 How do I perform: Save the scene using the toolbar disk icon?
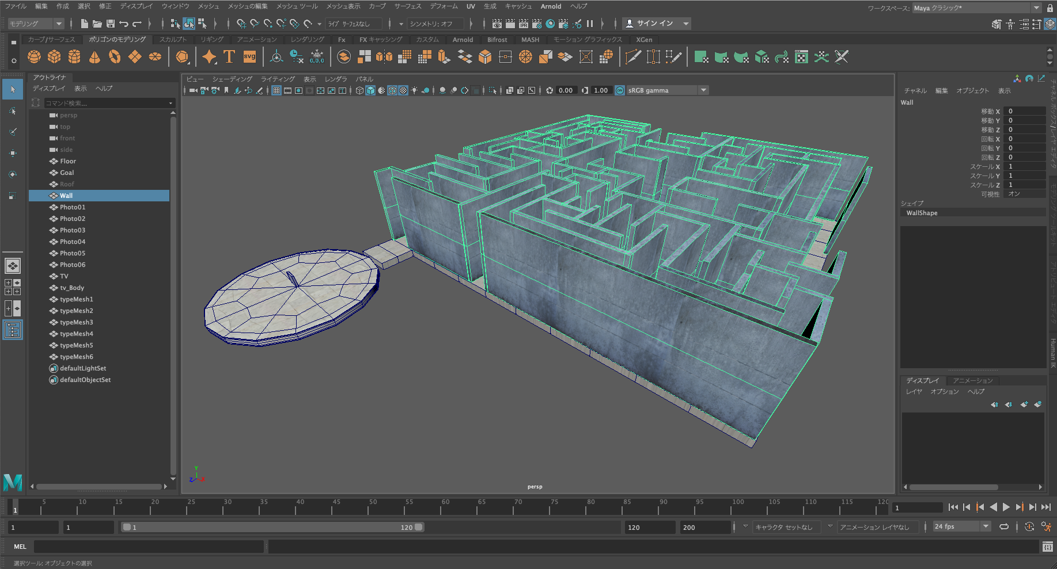coord(110,24)
